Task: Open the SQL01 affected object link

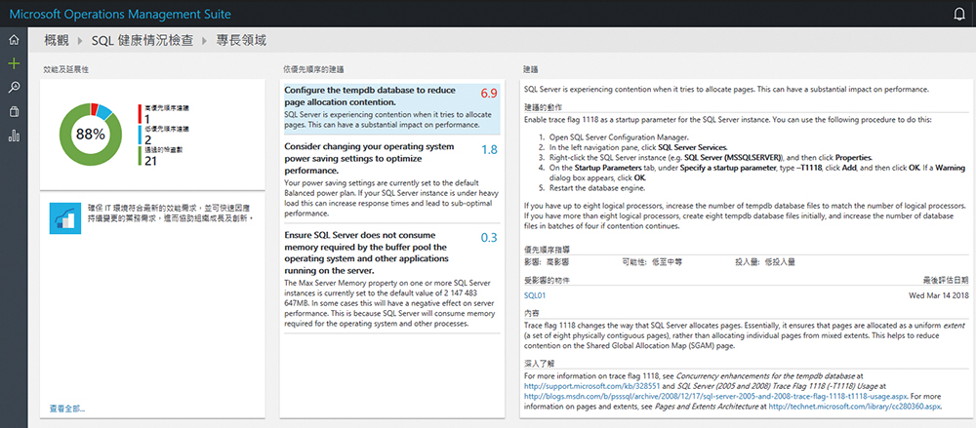Action: [x=535, y=295]
